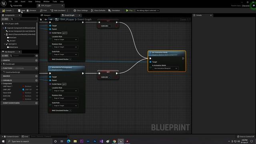Collapse the Variables section
This screenshot has width=256, height=144.
tap(2, 80)
